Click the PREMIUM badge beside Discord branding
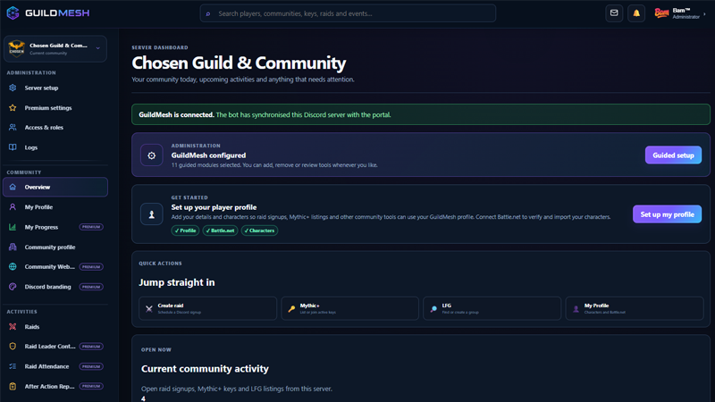The image size is (715, 402). pyautogui.click(x=91, y=287)
